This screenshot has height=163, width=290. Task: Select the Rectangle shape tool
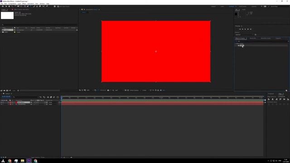point(24,6)
